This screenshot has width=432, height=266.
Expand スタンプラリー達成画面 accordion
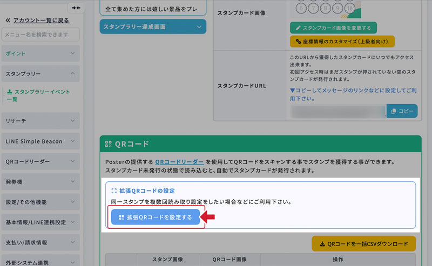153,26
